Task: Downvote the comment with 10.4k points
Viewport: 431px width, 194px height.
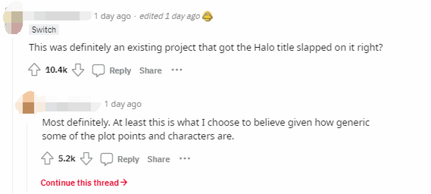Action: [78, 70]
